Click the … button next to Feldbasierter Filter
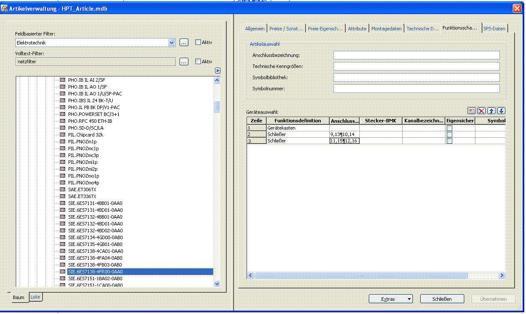This screenshot has height=314, width=526. point(184,42)
